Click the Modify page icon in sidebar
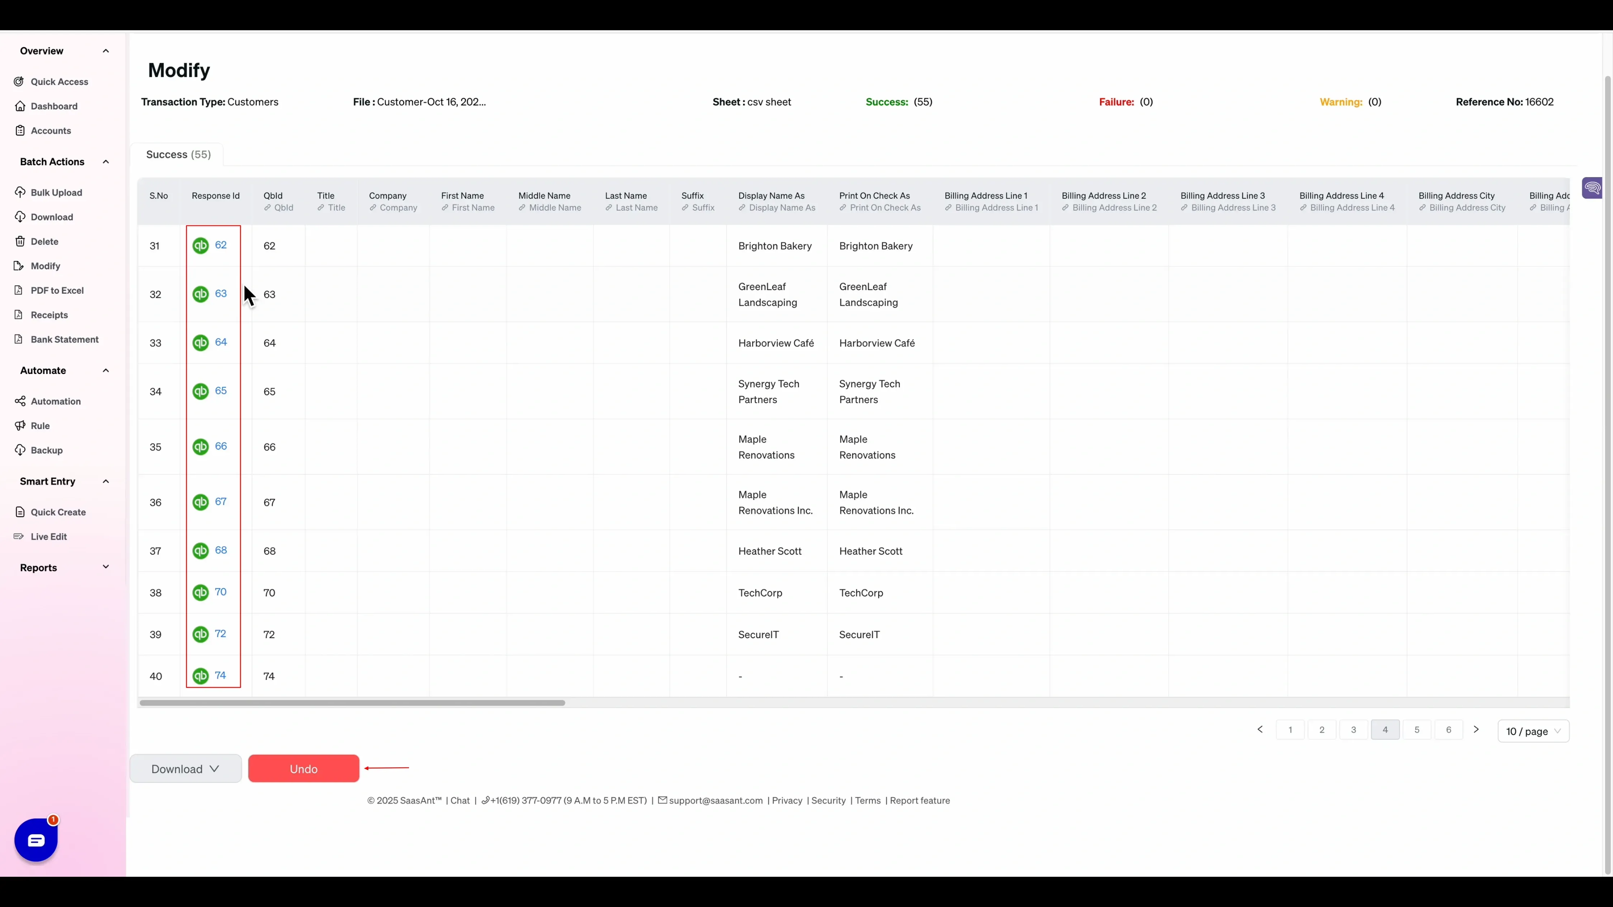The width and height of the screenshot is (1613, 907). tap(19, 265)
